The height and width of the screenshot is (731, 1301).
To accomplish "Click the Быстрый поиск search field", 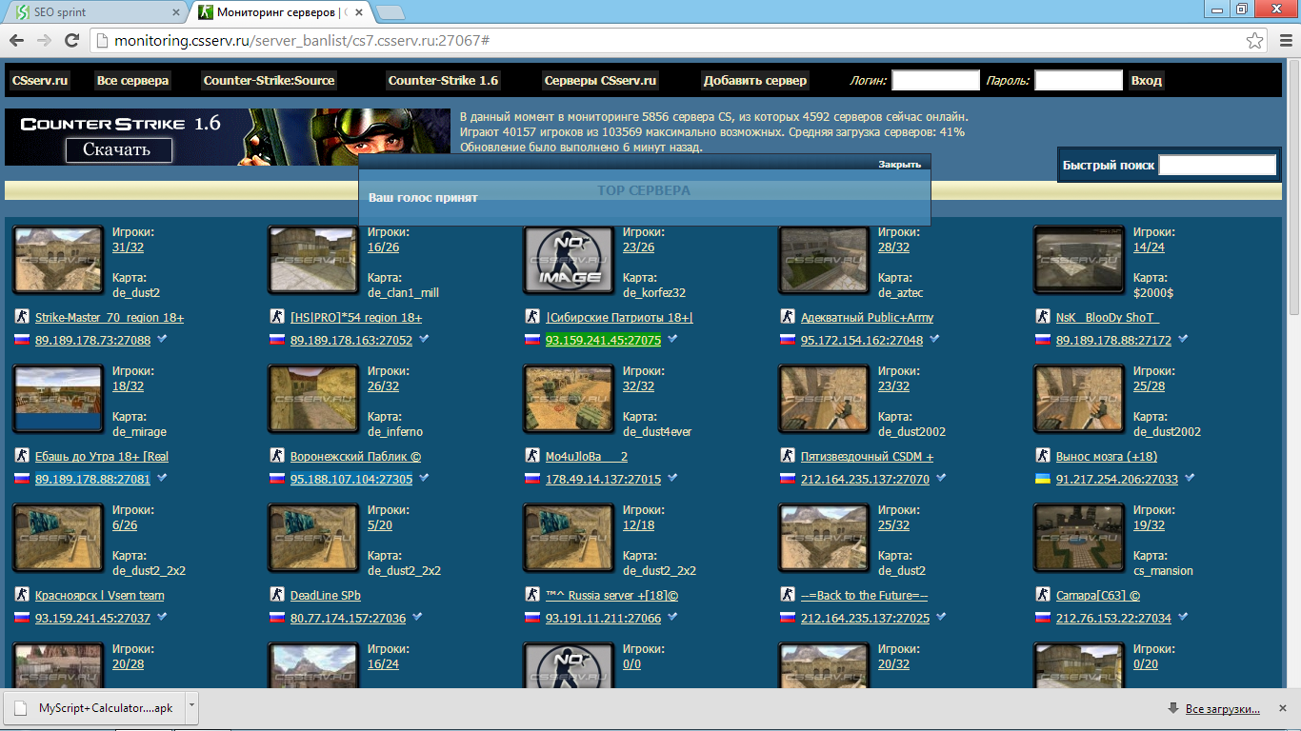I will pos(1216,166).
